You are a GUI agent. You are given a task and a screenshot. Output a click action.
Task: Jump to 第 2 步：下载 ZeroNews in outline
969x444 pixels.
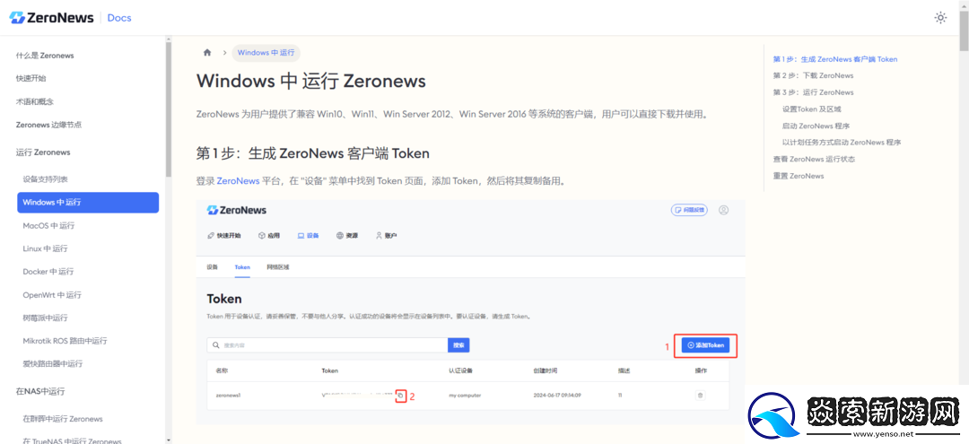[813, 75]
